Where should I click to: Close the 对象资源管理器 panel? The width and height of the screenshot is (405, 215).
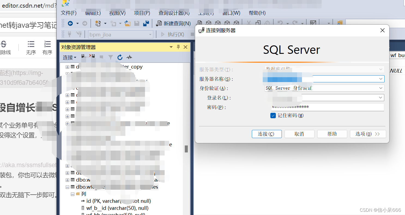[x=186, y=47]
